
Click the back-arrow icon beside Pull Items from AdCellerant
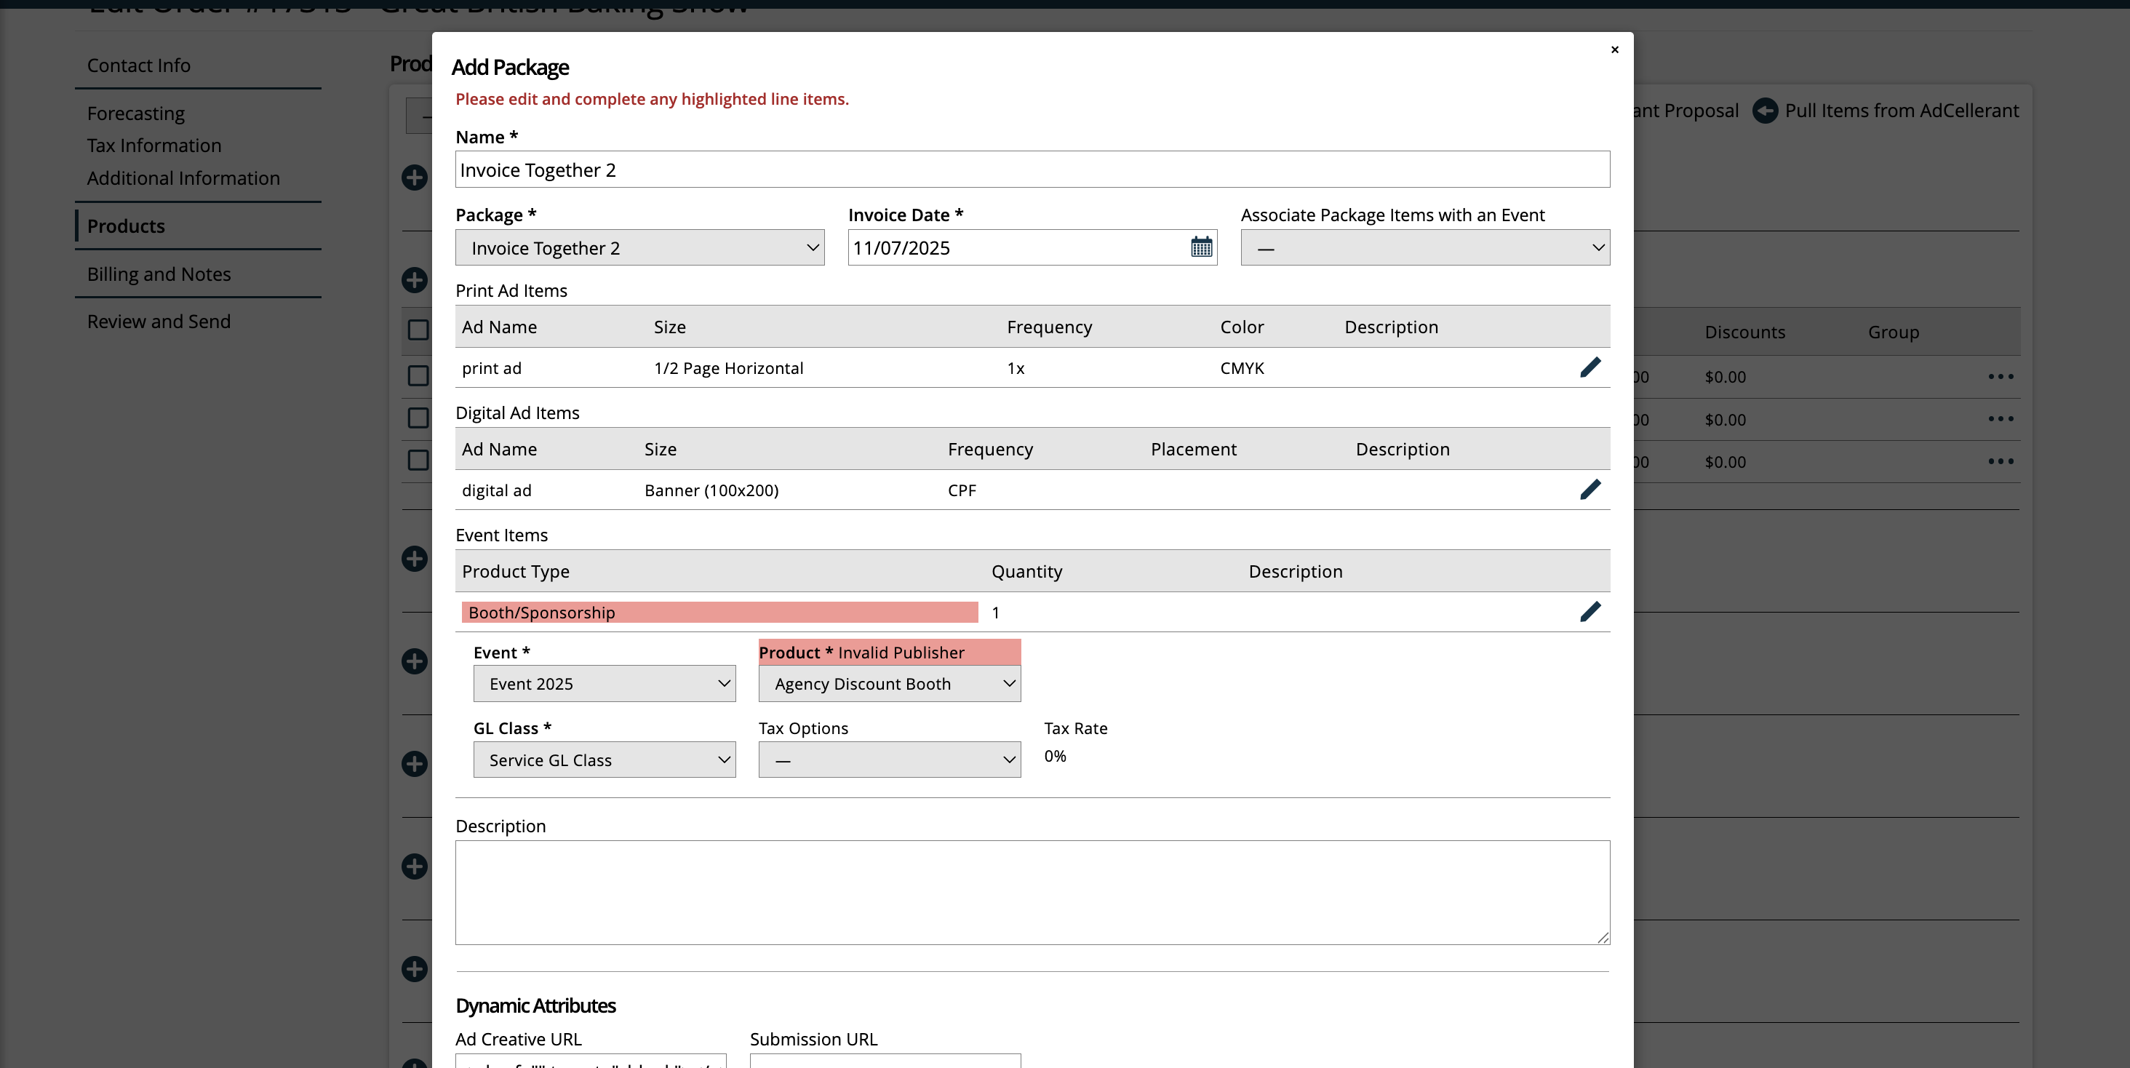pyautogui.click(x=1766, y=111)
